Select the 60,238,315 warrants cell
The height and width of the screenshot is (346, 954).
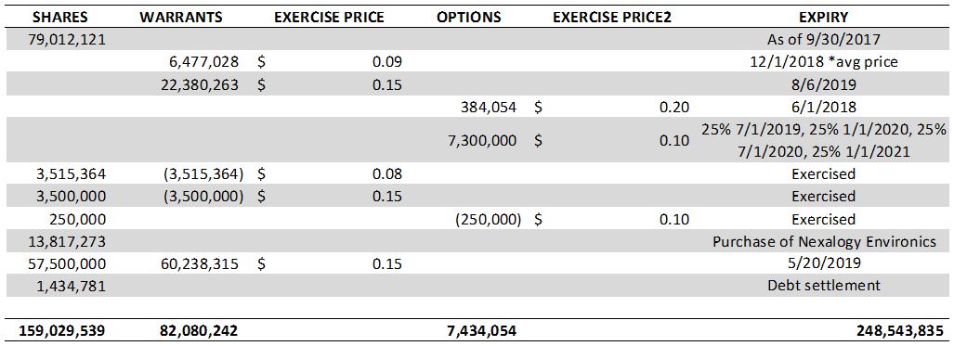click(199, 264)
